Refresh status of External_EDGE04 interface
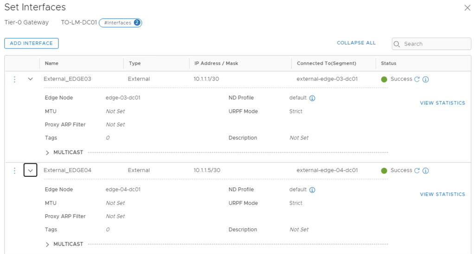Image resolution: width=474 pixels, height=254 pixels. point(417,171)
